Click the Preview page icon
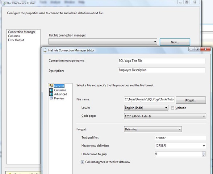 coord(51,98)
